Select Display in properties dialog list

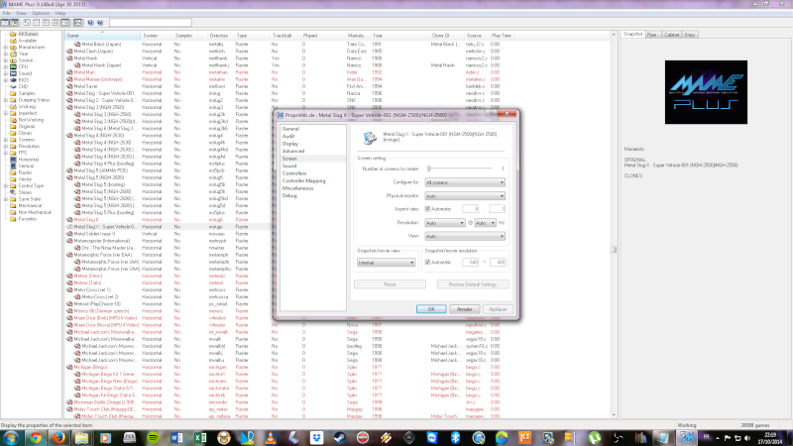(x=290, y=144)
